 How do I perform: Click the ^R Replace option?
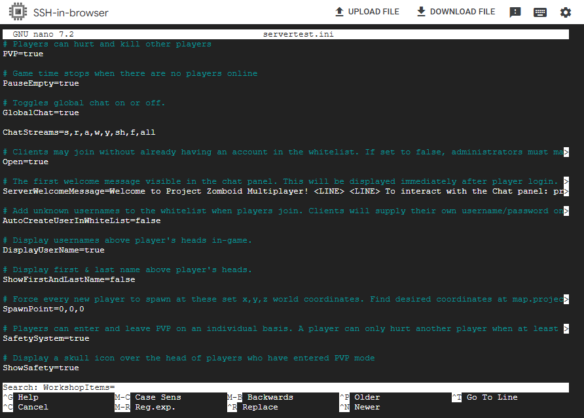tap(253, 407)
